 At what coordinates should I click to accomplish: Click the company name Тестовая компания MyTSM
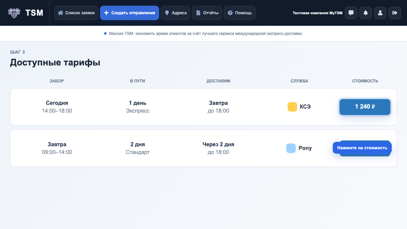pos(317,13)
